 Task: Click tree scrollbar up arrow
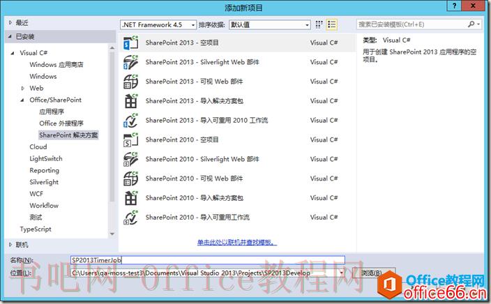[112, 47]
